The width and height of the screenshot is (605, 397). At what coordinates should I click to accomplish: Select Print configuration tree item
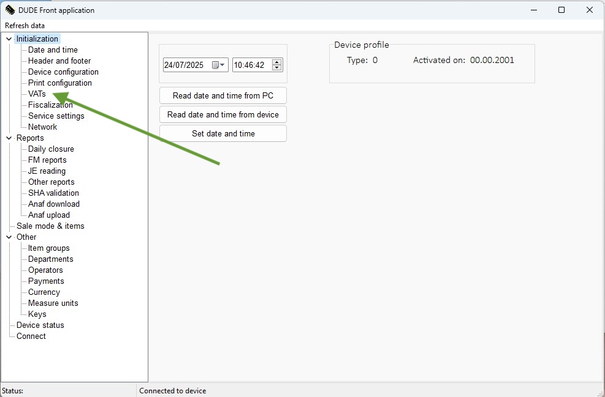point(60,83)
